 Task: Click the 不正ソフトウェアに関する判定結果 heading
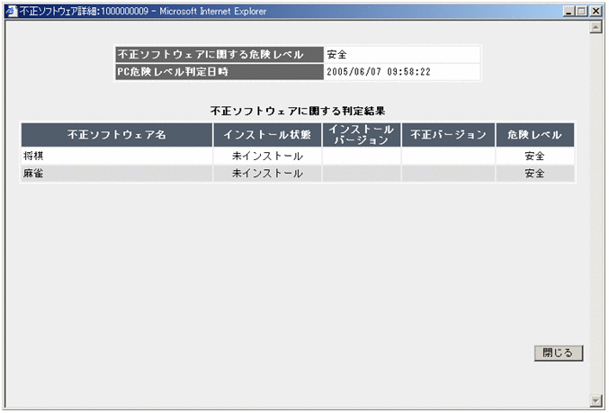click(x=298, y=111)
